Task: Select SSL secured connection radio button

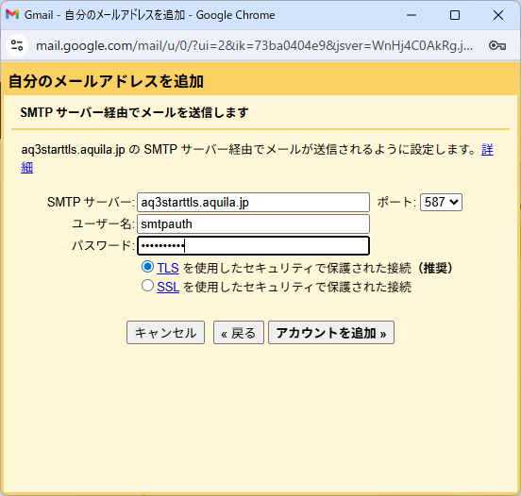Action: (147, 286)
